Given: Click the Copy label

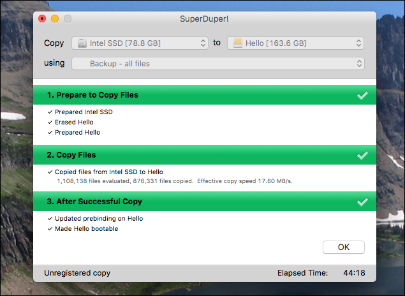Looking at the screenshot, I should [x=54, y=43].
